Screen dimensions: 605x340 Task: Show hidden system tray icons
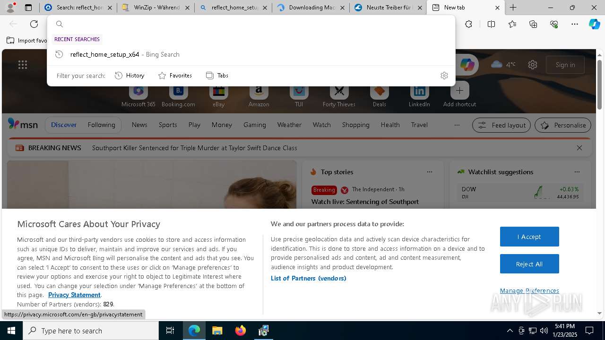coord(510,331)
